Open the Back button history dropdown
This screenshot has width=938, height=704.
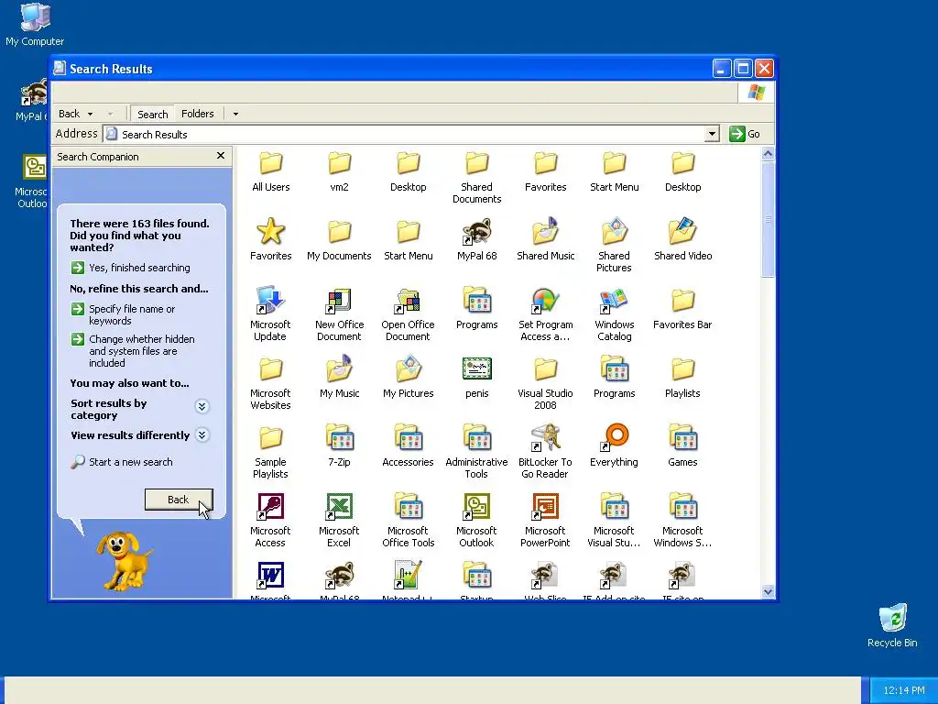[91, 114]
